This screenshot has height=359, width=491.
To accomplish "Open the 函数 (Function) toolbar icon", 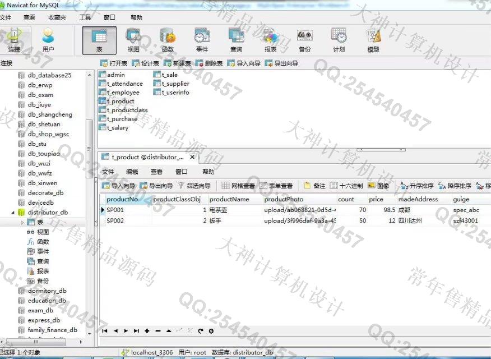I will (x=168, y=39).
